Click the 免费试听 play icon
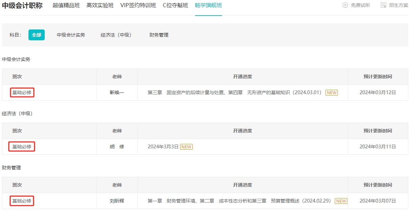 click(345, 5)
